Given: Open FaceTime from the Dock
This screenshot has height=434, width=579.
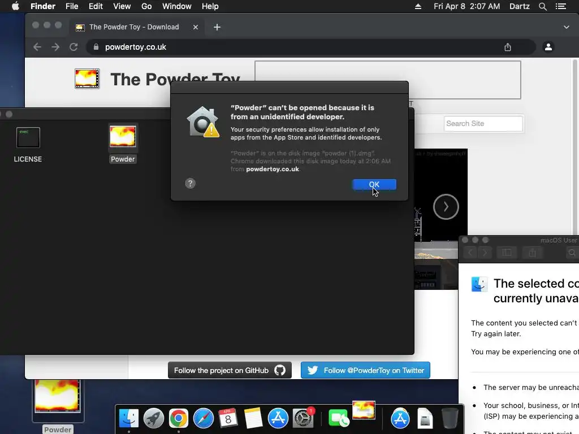Looking at the screenshot, I should point(338,419).
